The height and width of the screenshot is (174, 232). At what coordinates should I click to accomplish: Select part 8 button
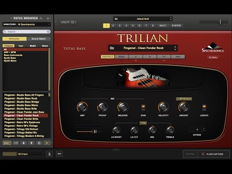pos(153,26)
